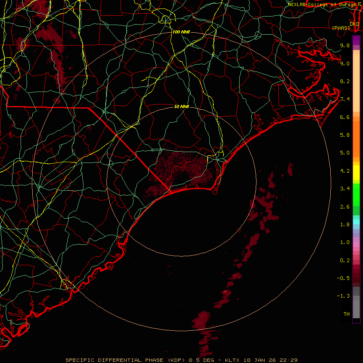Image resolution: width=363 pixels, height=363 pixels.
Task: Click the "100 NMI" range ring label
Action: click(x=181, y=32)
